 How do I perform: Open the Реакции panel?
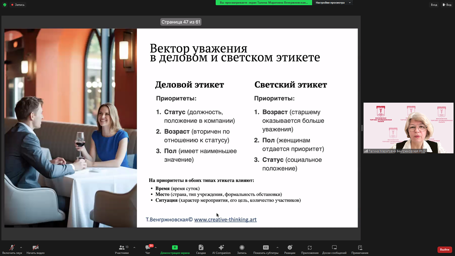pos(290,249)
